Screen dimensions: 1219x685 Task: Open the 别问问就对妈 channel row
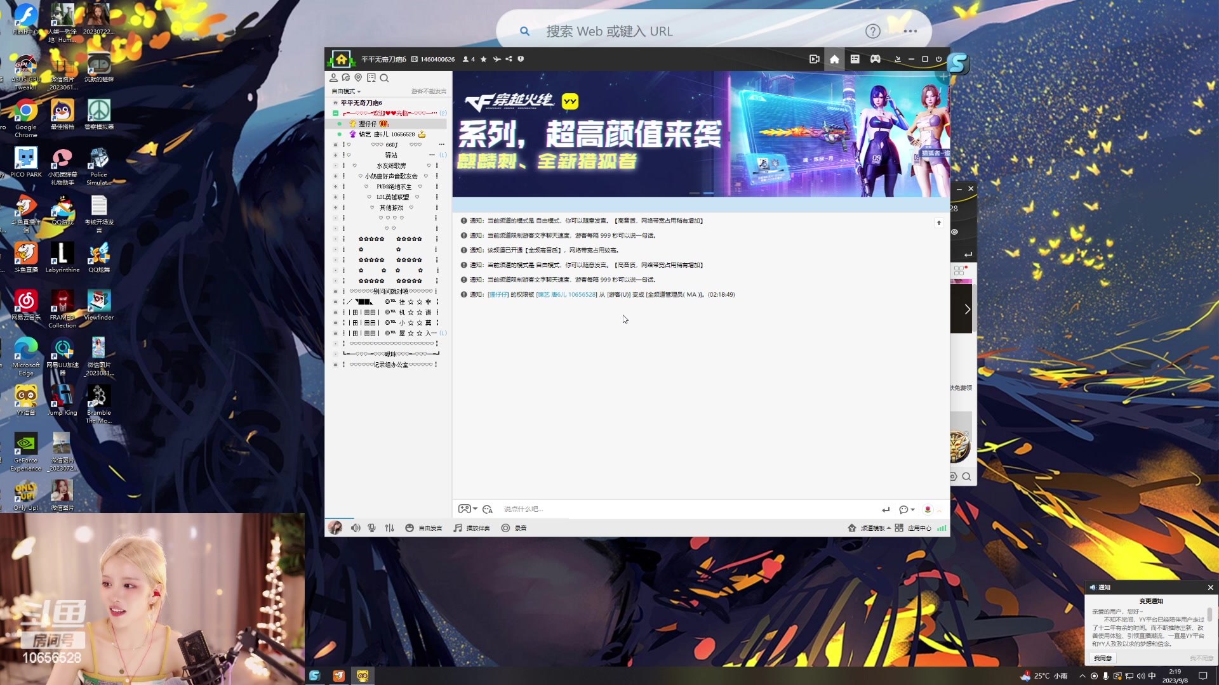pos(391,292)
